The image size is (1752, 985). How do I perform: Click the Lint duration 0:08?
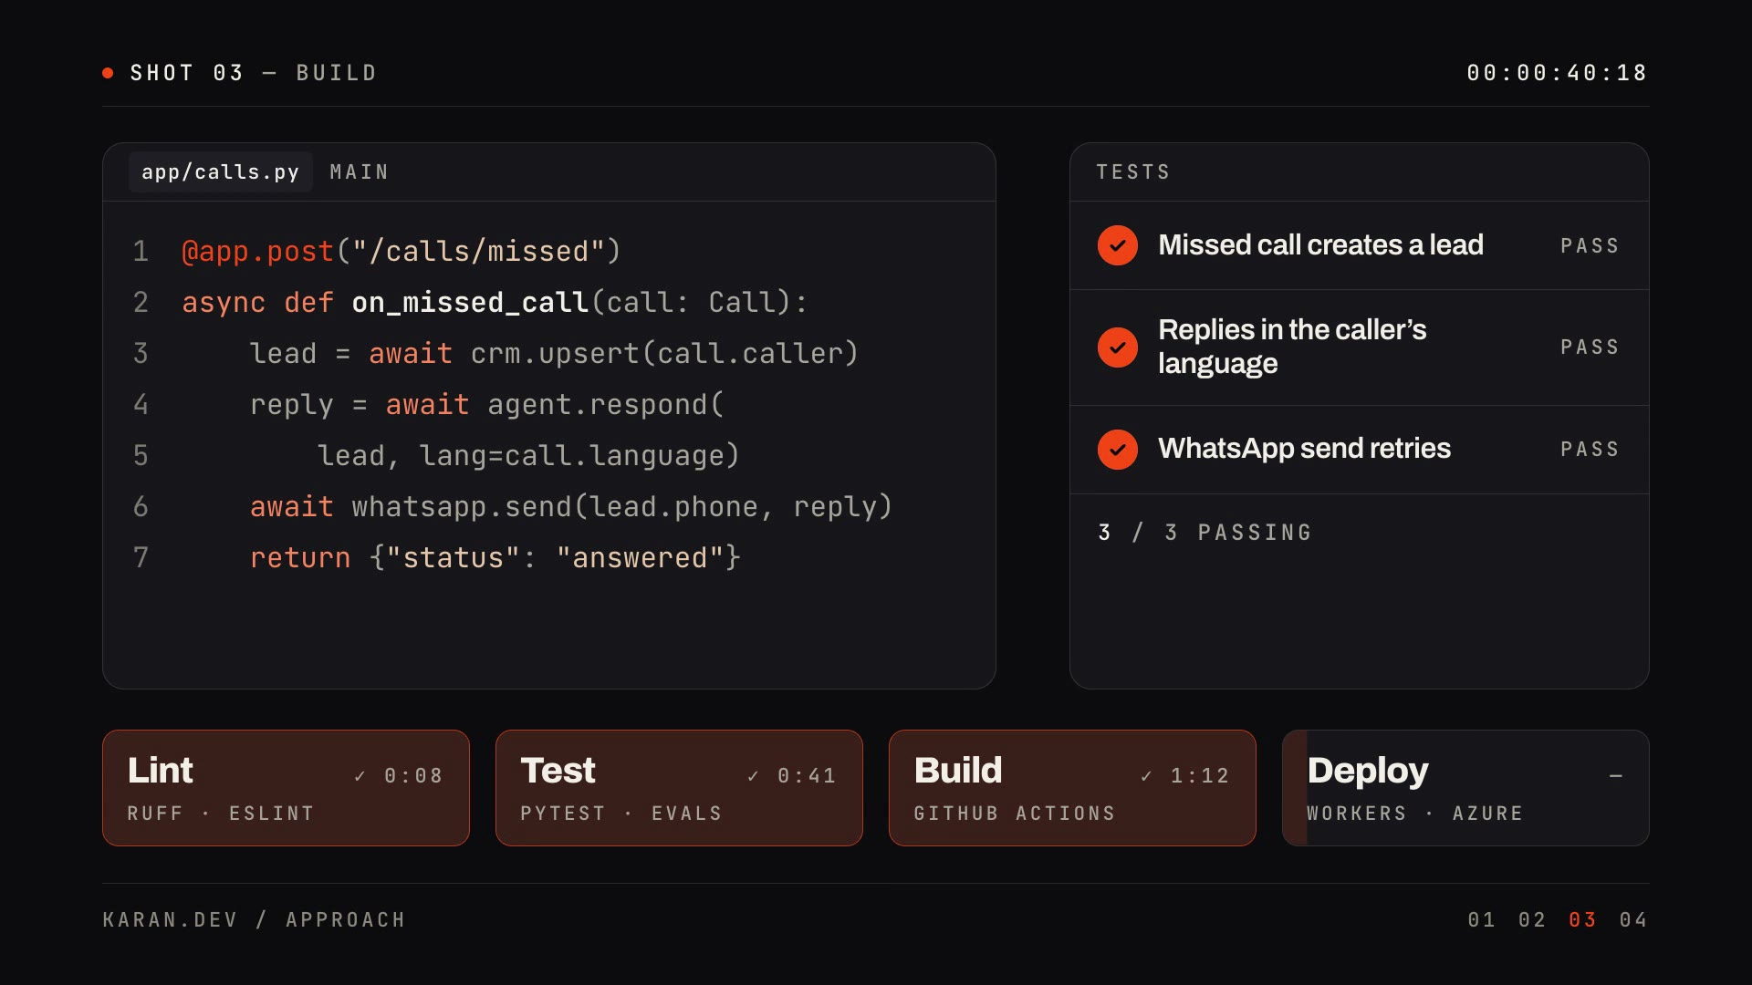coord(413,776)
